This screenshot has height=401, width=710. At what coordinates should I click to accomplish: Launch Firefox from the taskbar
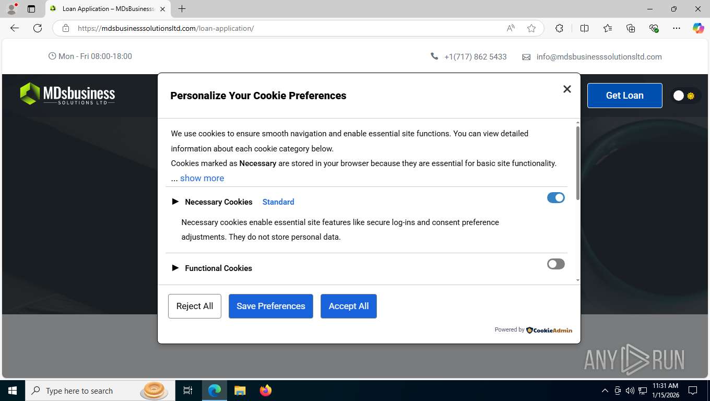pyautogui.click(x=266, y=391)
